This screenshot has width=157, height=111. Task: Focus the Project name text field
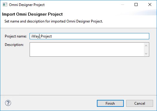coord(89,36)
